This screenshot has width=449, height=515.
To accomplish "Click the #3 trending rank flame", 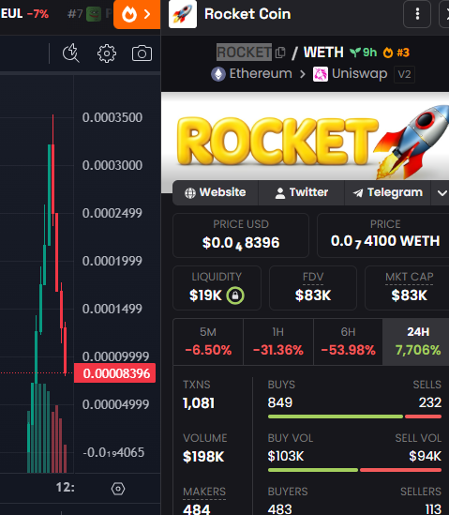I will click(397, 53).
